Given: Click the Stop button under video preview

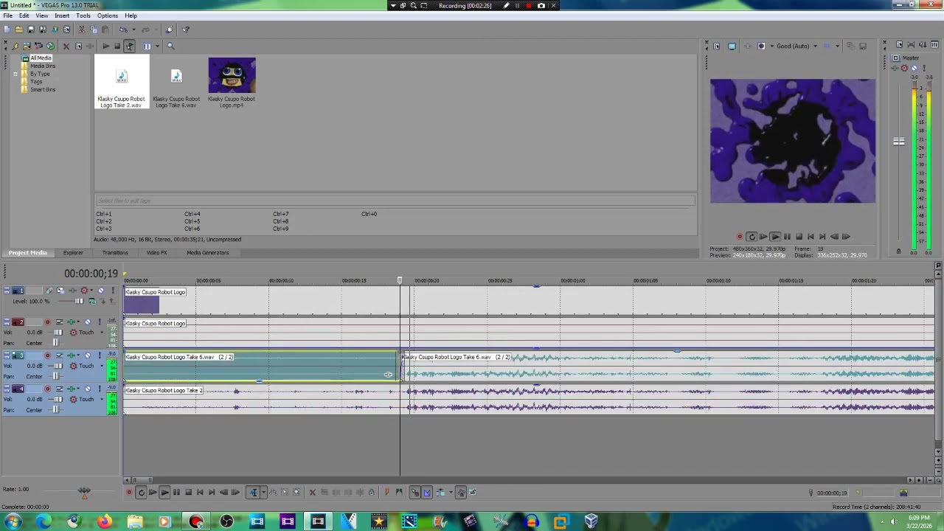Looking at the screenshot, I should click(799, 237).
